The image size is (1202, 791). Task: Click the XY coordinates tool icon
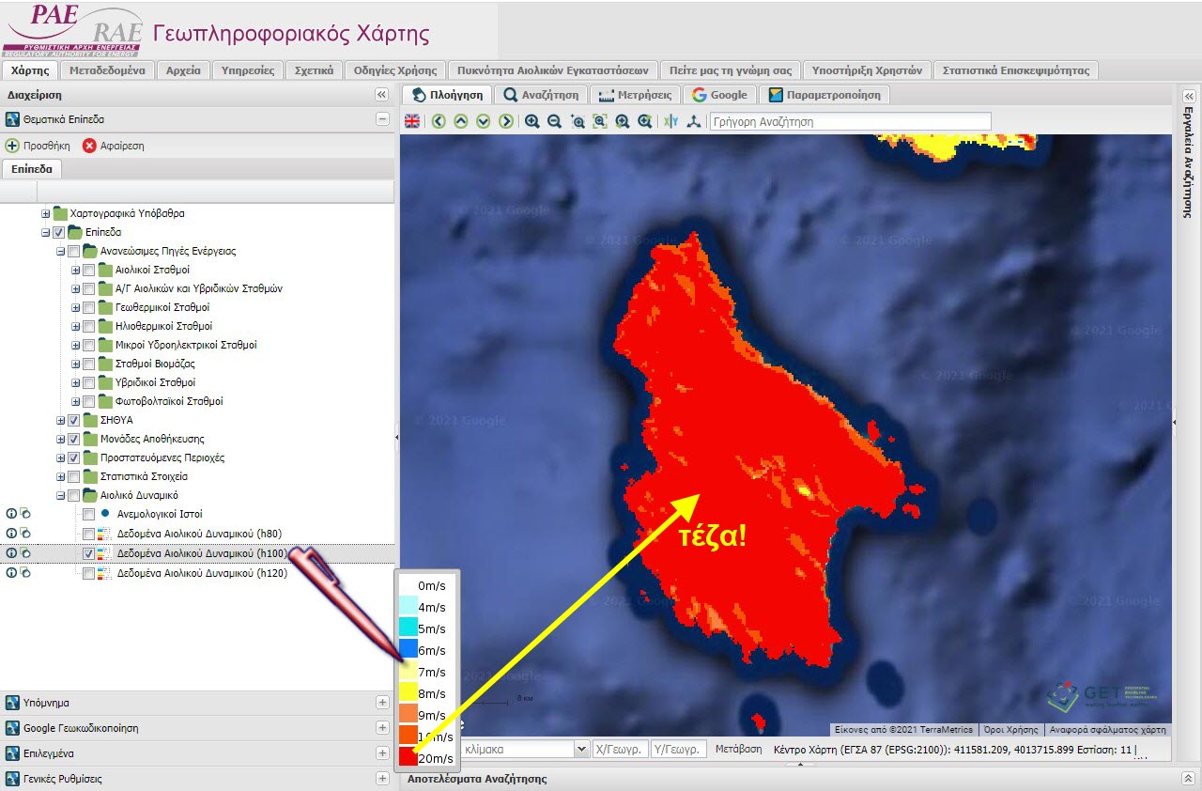coord(670,121)
